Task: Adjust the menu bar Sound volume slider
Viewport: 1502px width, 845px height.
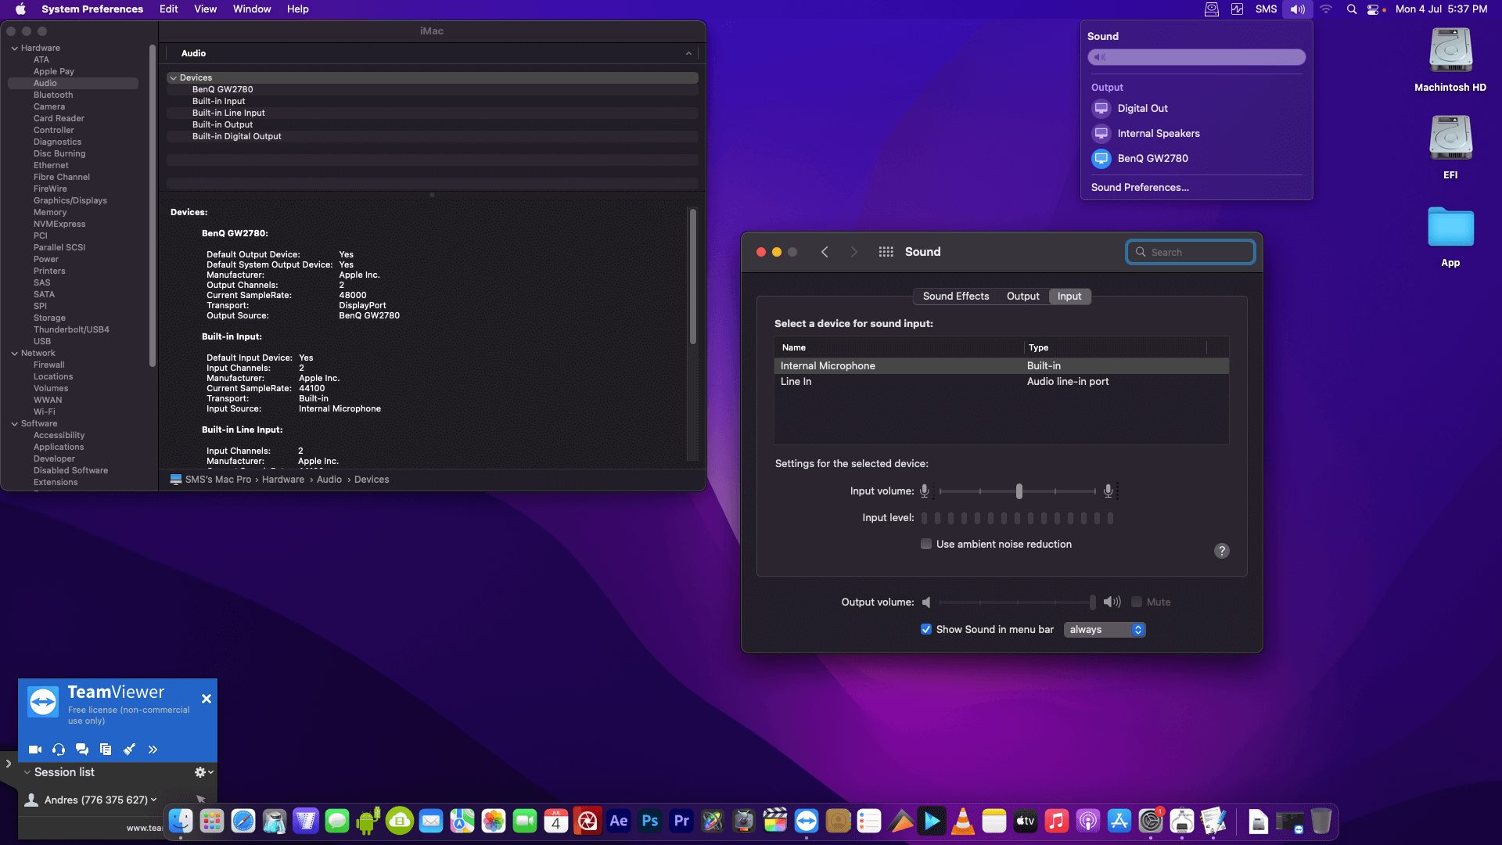Action: click(x=1196, y=57)
